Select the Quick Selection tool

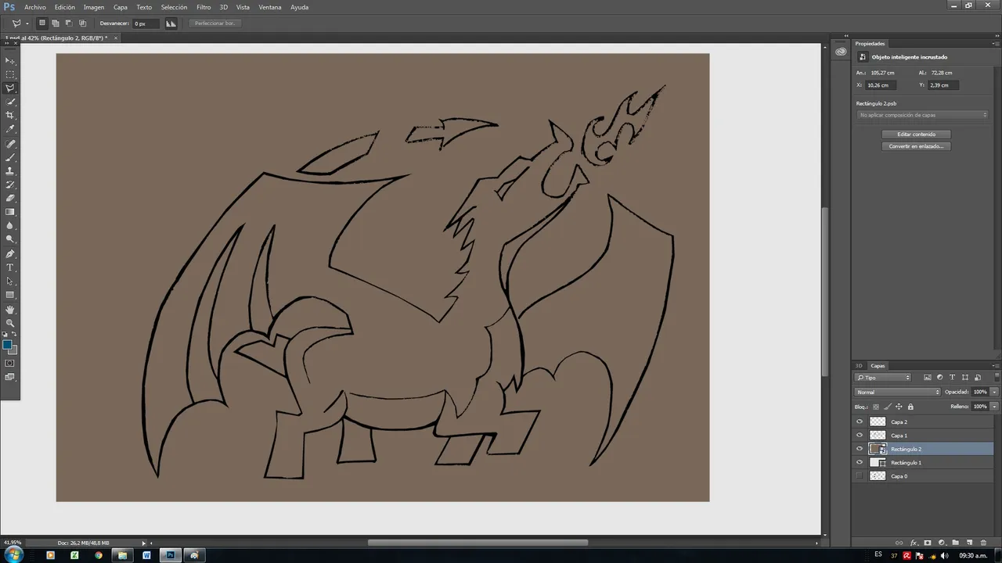10,102
